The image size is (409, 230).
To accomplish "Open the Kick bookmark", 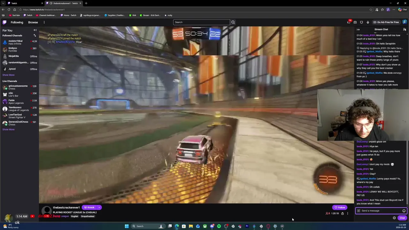I will point(133,15).
